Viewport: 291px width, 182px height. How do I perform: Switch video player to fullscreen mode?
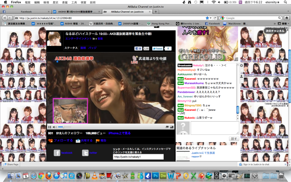(172, 127)
